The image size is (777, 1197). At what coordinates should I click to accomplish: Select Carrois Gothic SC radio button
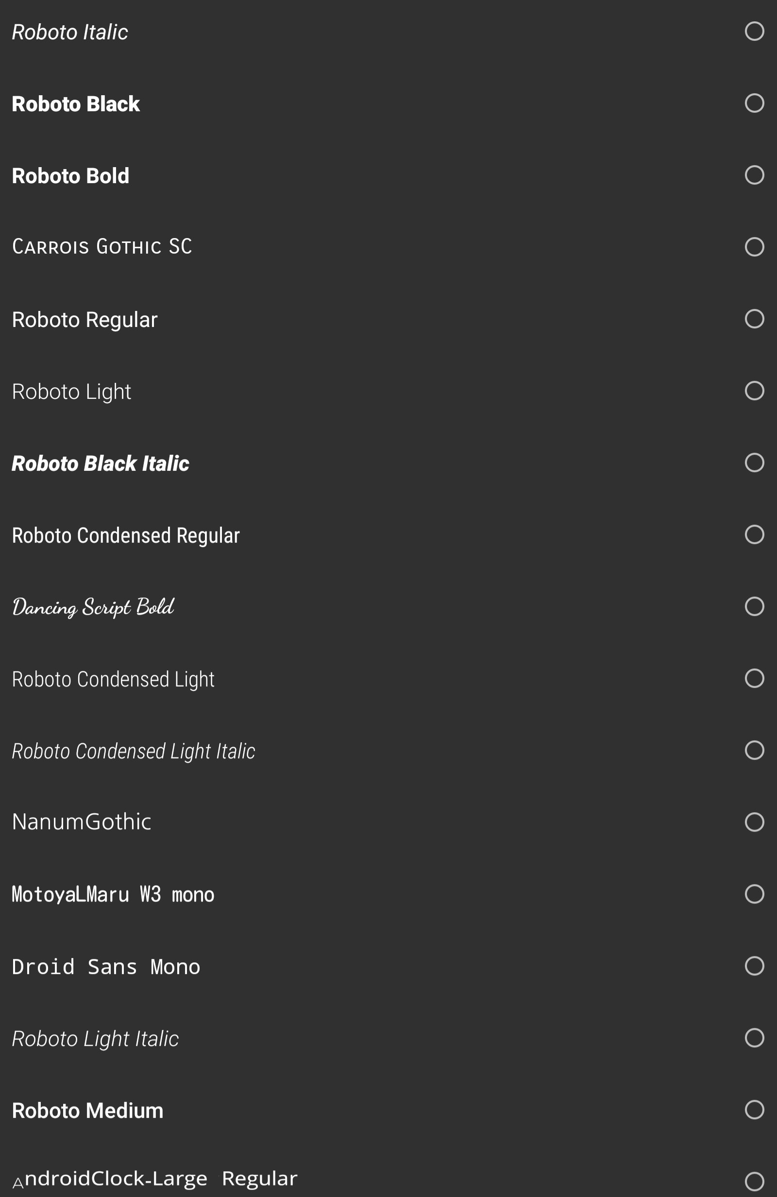754,247
